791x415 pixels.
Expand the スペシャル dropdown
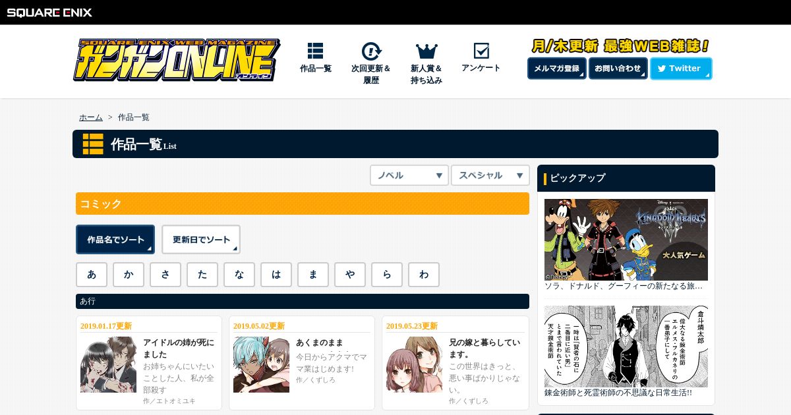click(x=490, y=175)
